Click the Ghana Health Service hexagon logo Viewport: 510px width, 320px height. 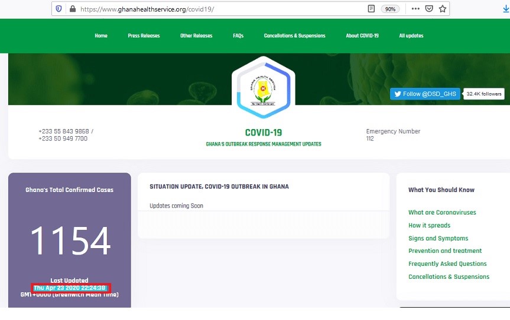coord(264,88)
